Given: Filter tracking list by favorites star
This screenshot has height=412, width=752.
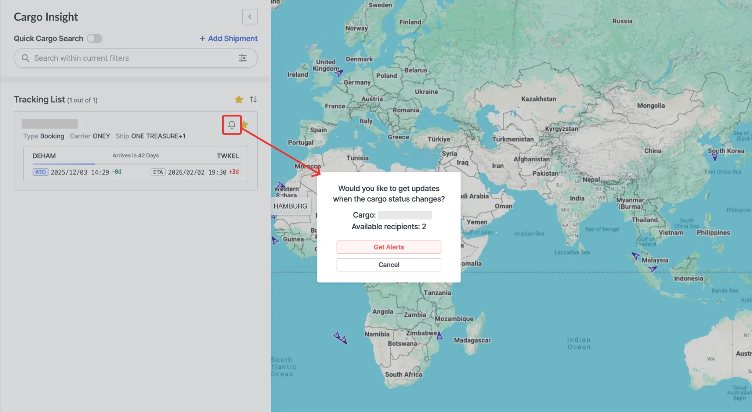Looking at the screenshot, I should [239, 100].
